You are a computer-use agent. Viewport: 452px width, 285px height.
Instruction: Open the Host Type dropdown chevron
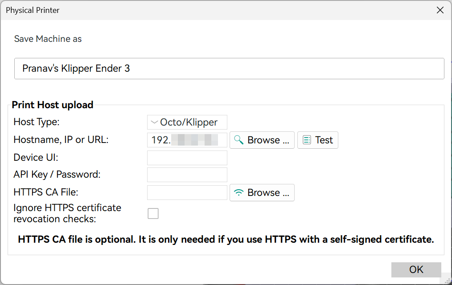tap(154, 122)
